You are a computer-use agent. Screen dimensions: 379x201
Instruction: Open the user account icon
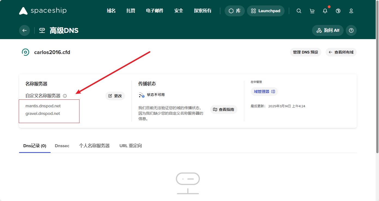pyautogui.click(x=351, y=11)
